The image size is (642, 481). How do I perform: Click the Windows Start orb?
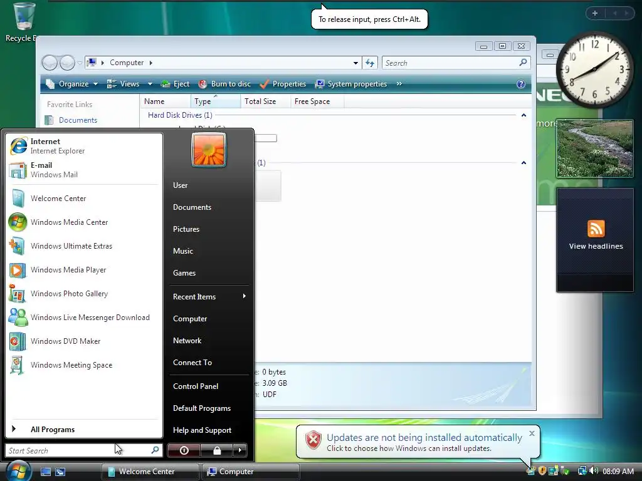pos(18,471)
